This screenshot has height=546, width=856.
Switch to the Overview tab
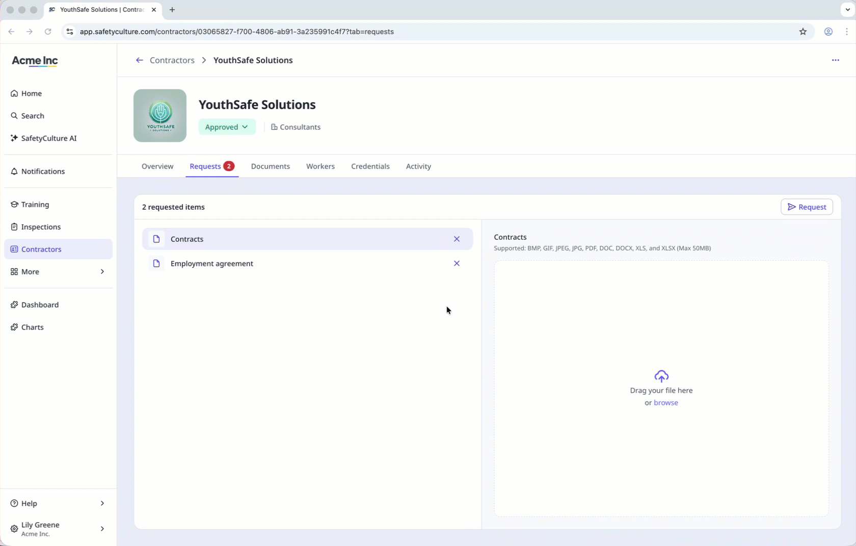[x=157, y=167]
